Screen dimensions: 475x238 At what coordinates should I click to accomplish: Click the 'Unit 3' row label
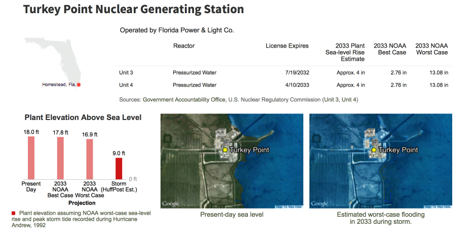[x=126, y=73]
